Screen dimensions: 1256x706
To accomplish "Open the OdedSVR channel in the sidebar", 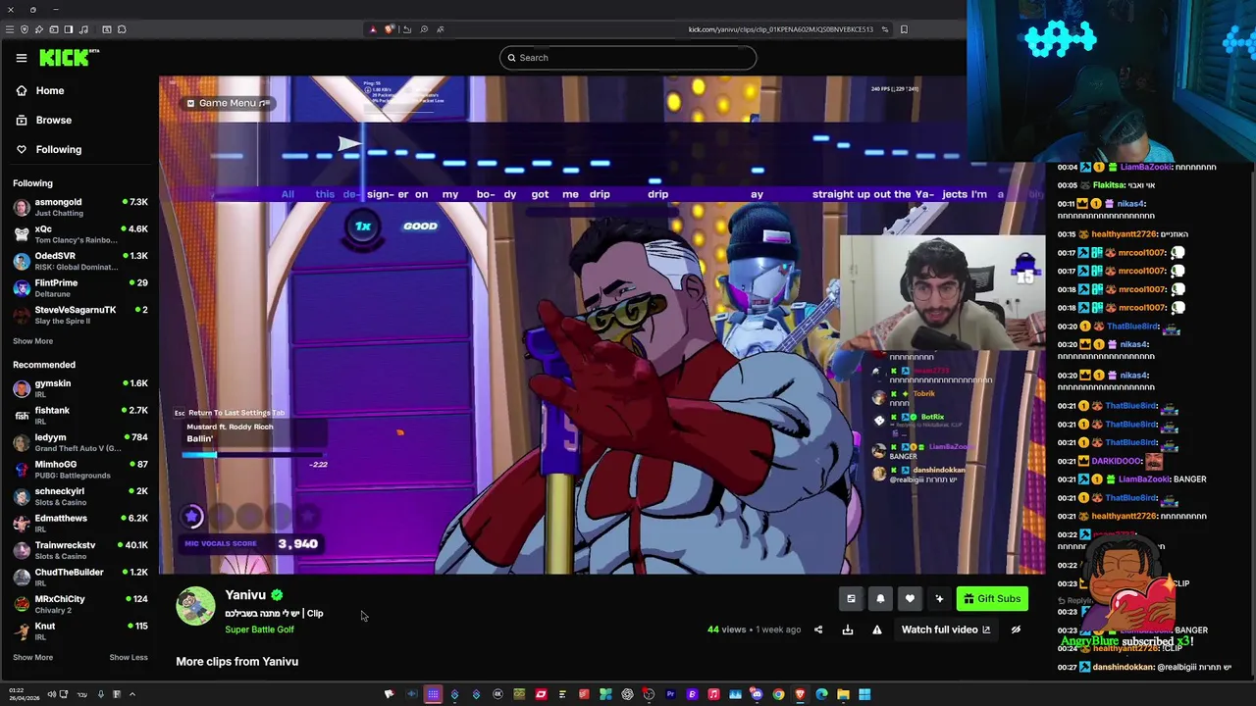I will click(x=78, y=261).
